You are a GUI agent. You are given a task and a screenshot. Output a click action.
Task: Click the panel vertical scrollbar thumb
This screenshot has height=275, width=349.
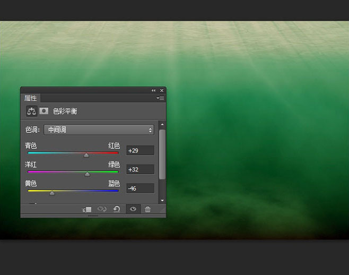coord(162,154)
